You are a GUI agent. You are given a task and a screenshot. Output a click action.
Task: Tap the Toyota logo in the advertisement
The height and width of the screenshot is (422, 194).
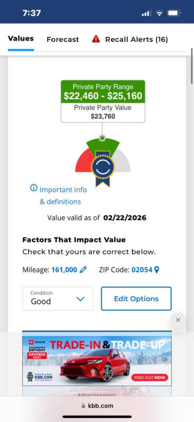[37, 342]
